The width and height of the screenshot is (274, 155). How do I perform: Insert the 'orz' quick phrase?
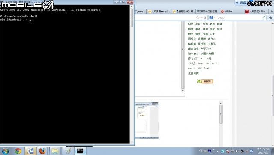(x=207, y=63)
